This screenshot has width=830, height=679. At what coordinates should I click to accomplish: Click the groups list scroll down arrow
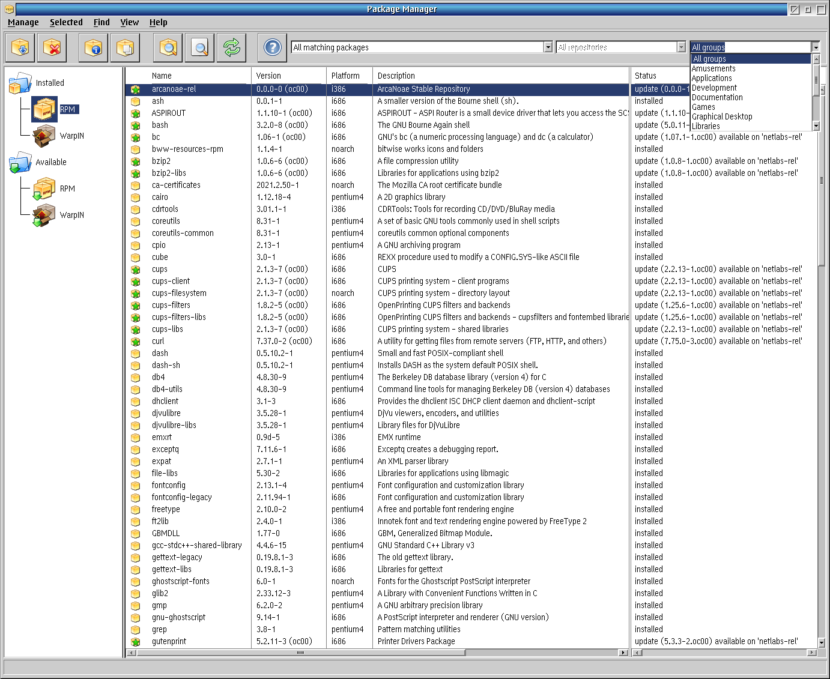click(816, 125)
